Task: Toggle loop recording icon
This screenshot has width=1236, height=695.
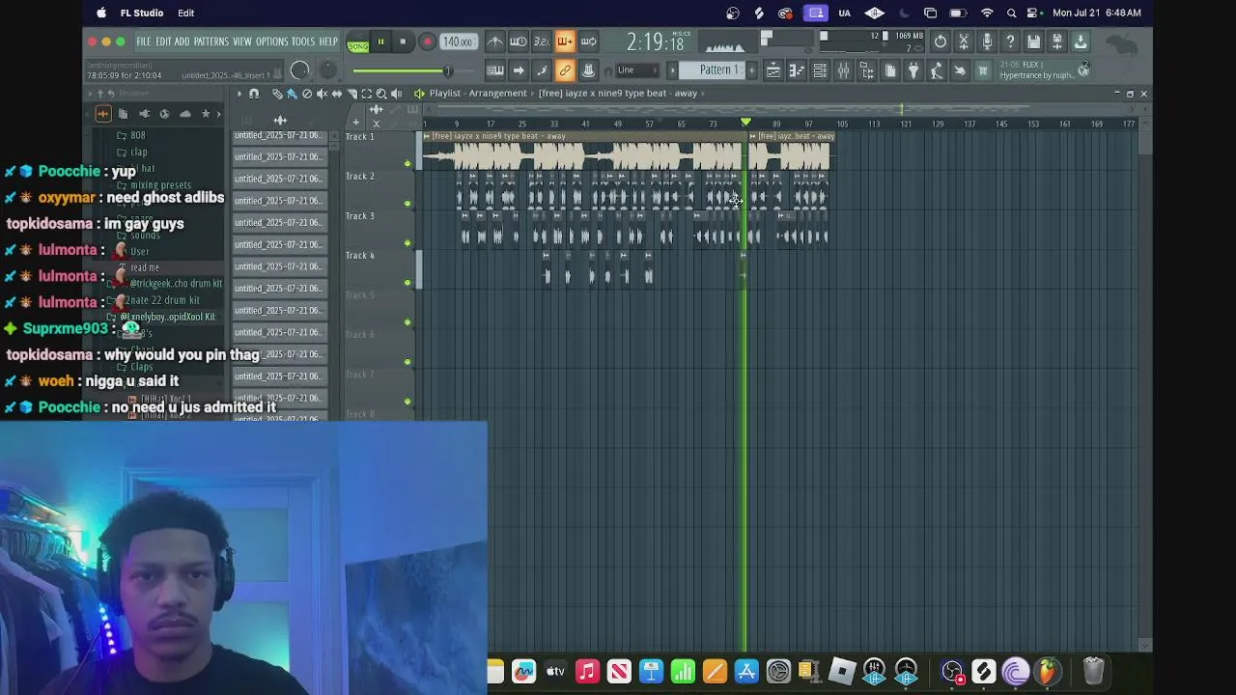Action: tap(588, 42)
